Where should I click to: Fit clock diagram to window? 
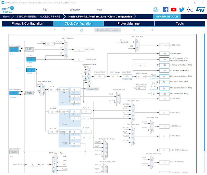[x=143, y=30]
